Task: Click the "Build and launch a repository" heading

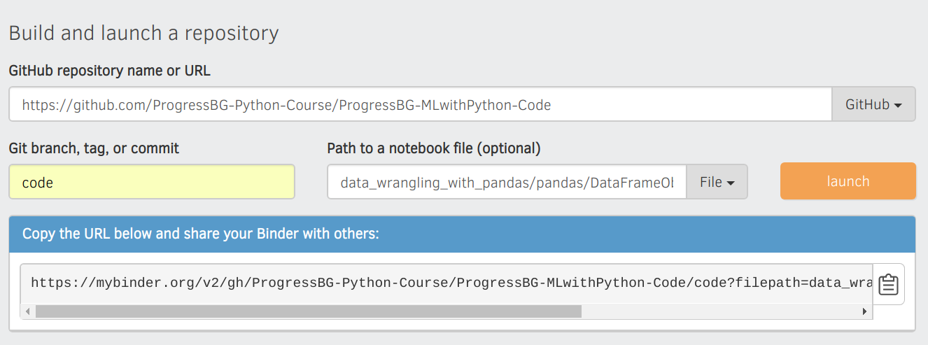Action: click(x=143, y=33)
